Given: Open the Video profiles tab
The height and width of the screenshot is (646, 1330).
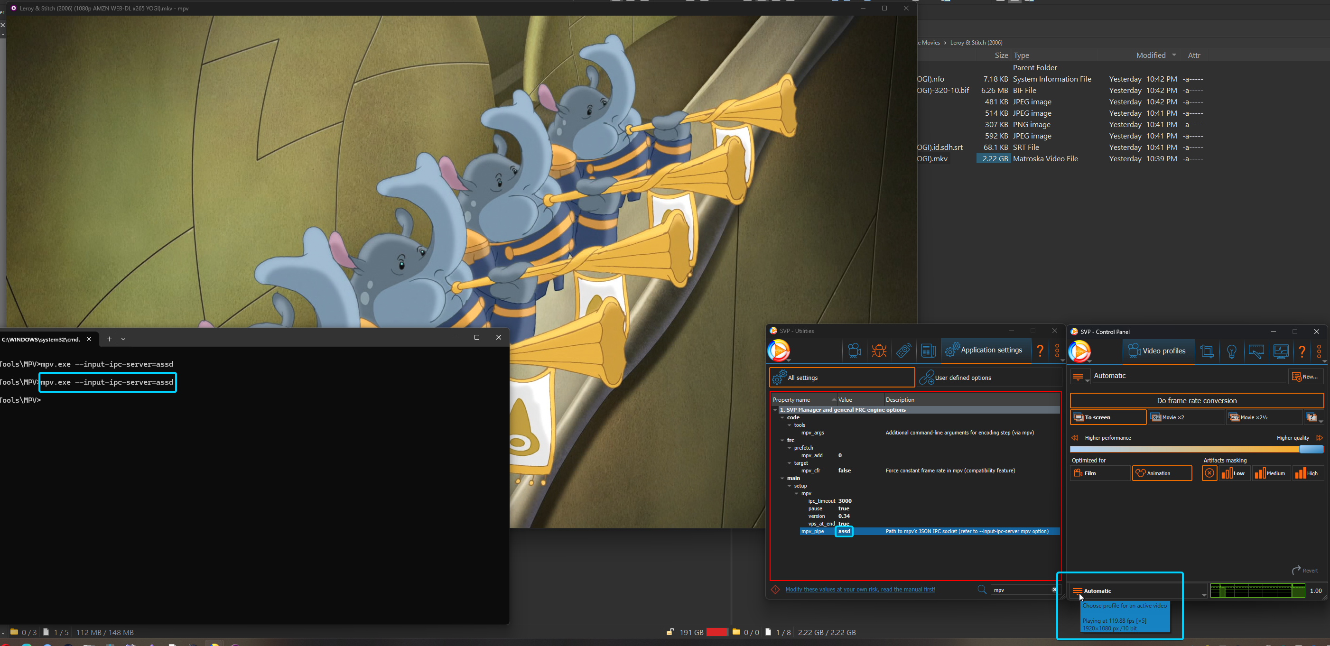Looking at the screenshot, I should (1158, 351).
